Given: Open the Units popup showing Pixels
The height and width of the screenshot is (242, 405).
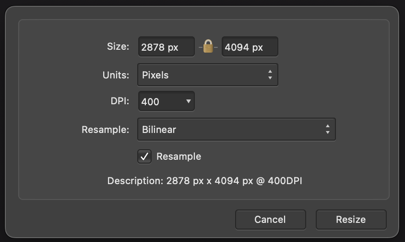Looking at the screenshot, I should [x=208, y=75].
